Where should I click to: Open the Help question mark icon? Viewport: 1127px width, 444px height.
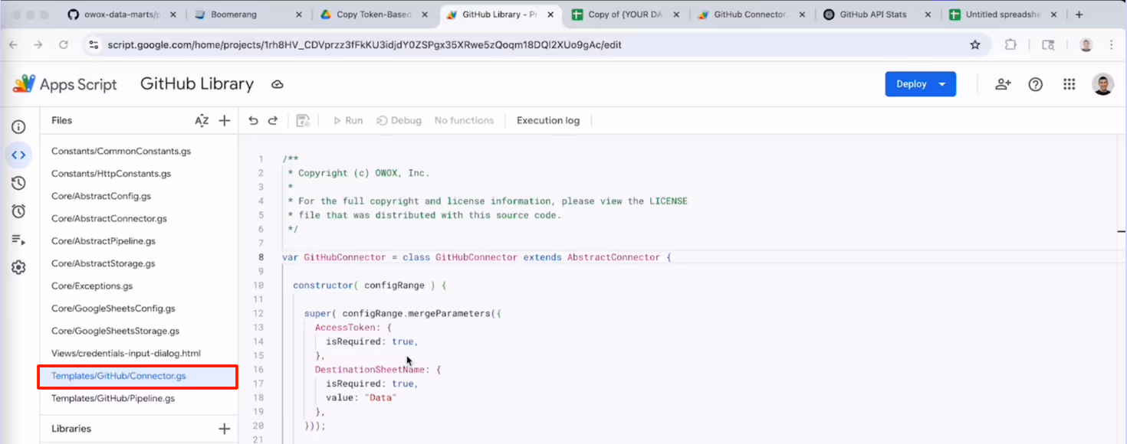click(x=1036, y=84)
